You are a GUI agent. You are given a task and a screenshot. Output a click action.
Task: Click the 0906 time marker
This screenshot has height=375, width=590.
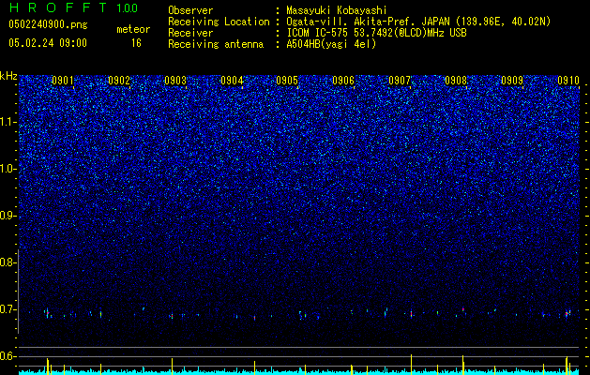pos(343,80)
